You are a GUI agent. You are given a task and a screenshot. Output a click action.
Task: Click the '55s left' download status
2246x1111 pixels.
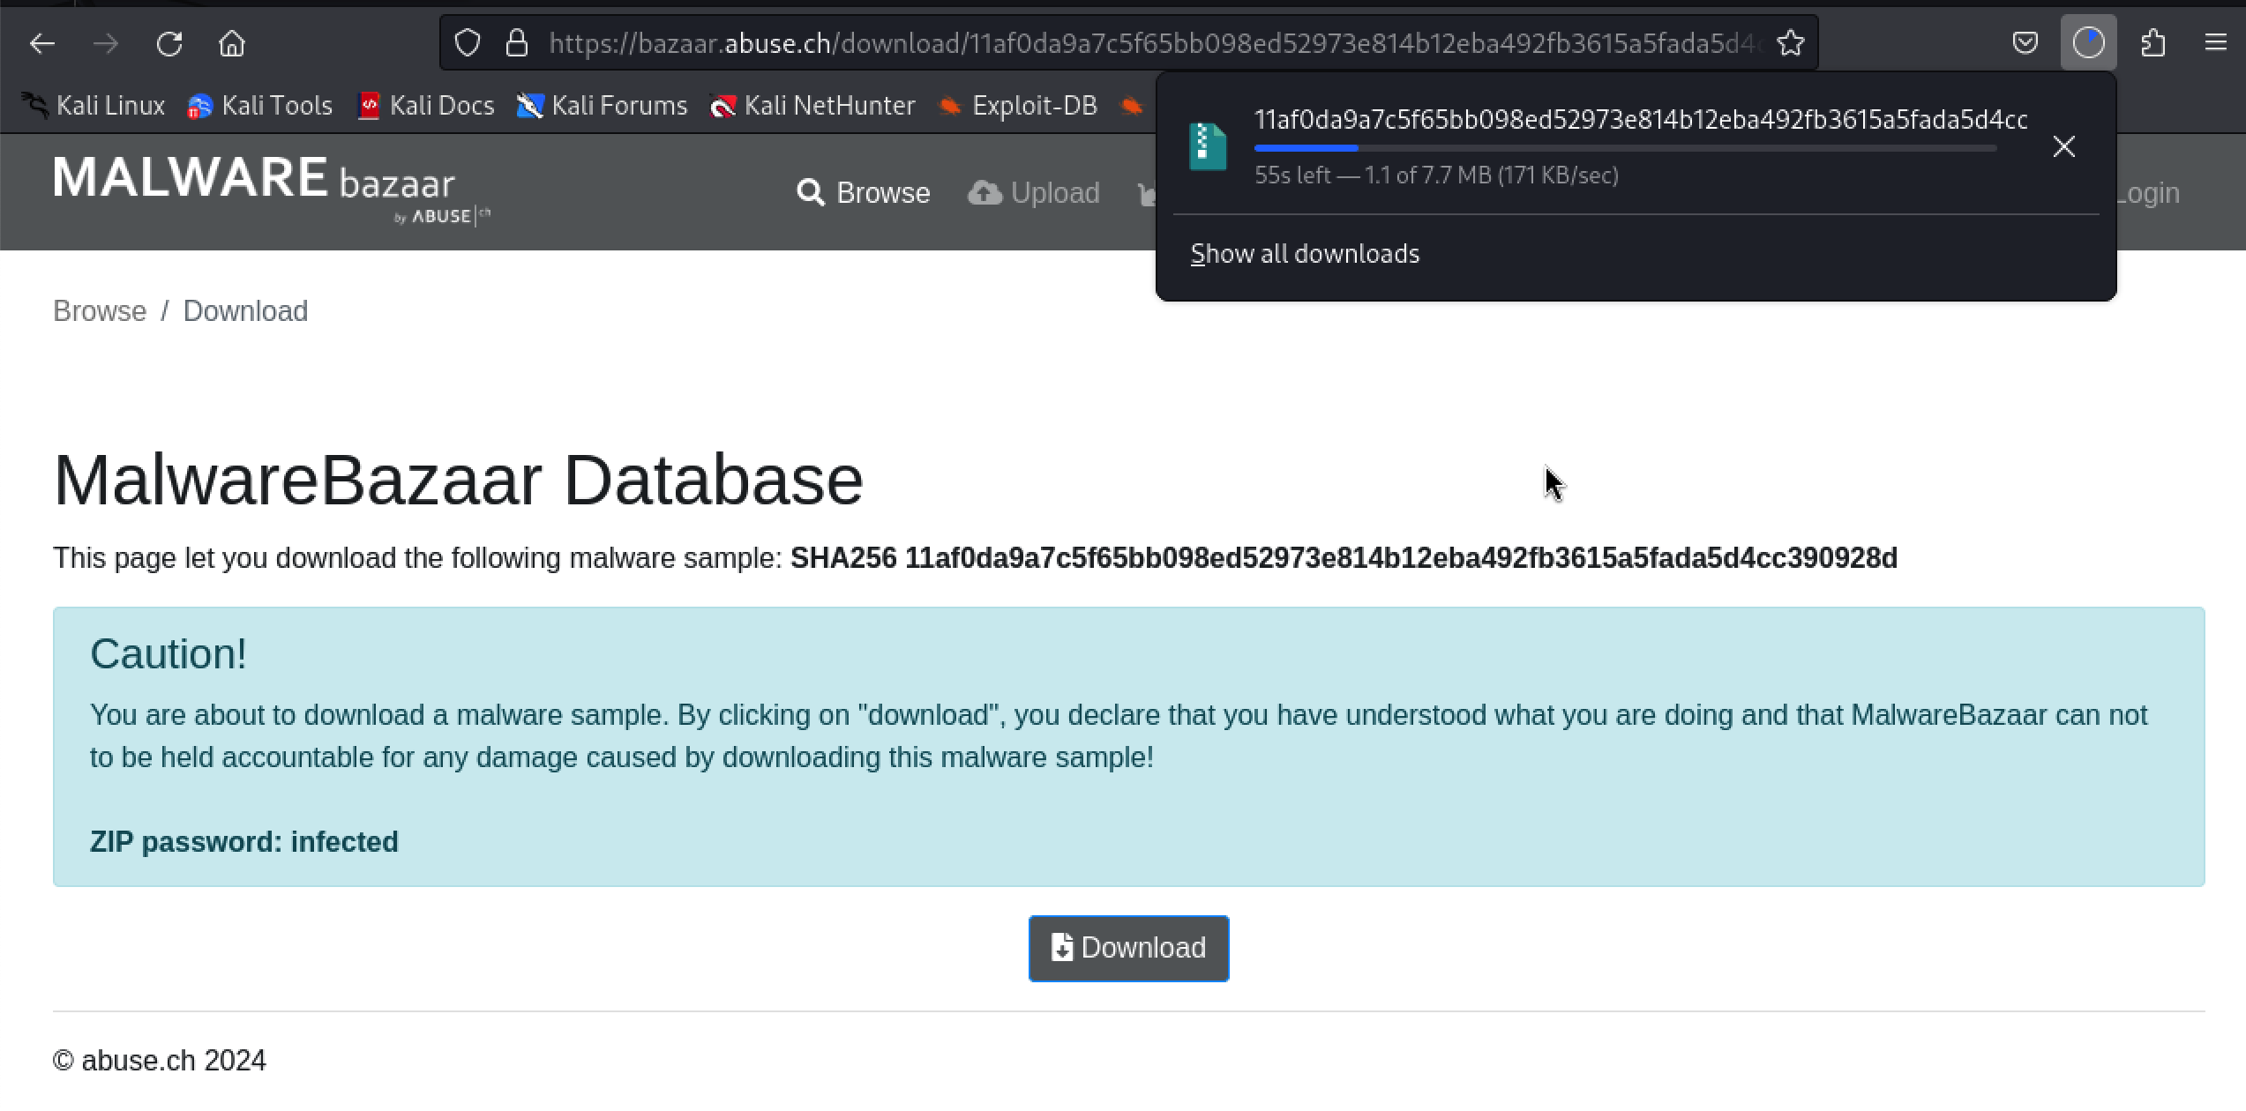pyautogui.click(x=1436, y=175)
